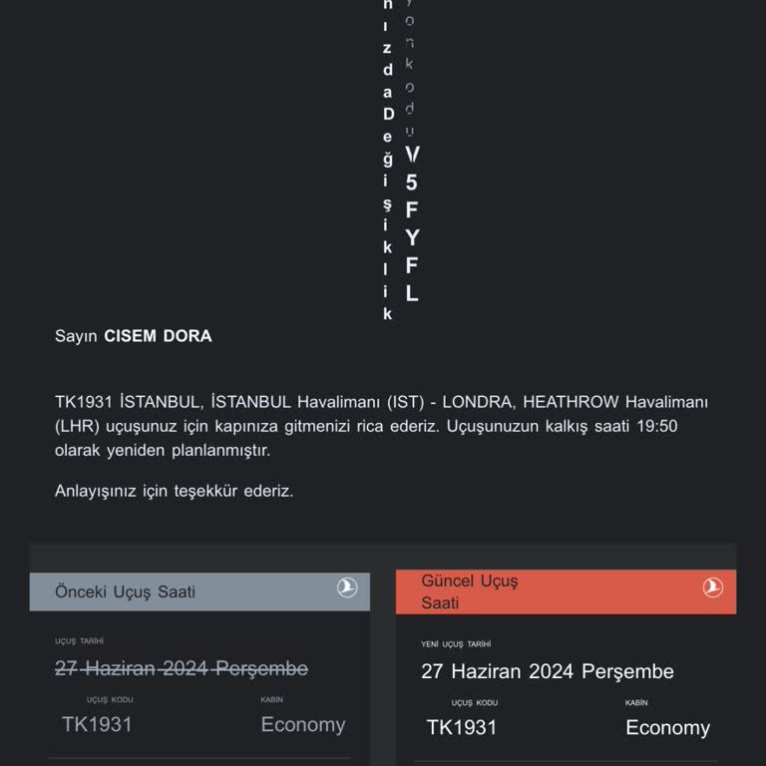Click the TK1931 flight number in the message text

click(85, 402)
